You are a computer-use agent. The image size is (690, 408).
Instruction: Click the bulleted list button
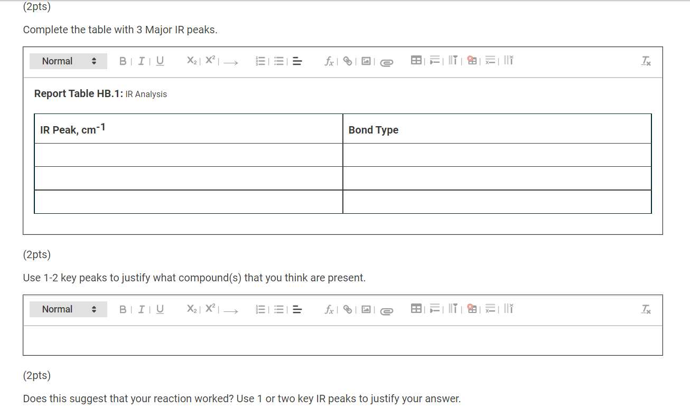[x=279, y=61]
